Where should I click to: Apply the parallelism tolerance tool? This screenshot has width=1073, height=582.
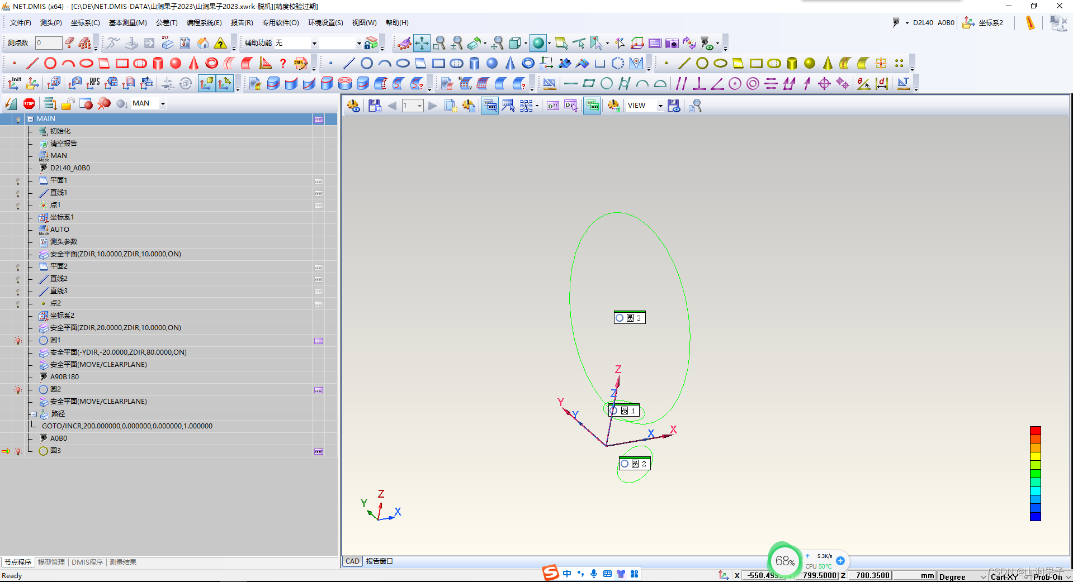(681, 84)
